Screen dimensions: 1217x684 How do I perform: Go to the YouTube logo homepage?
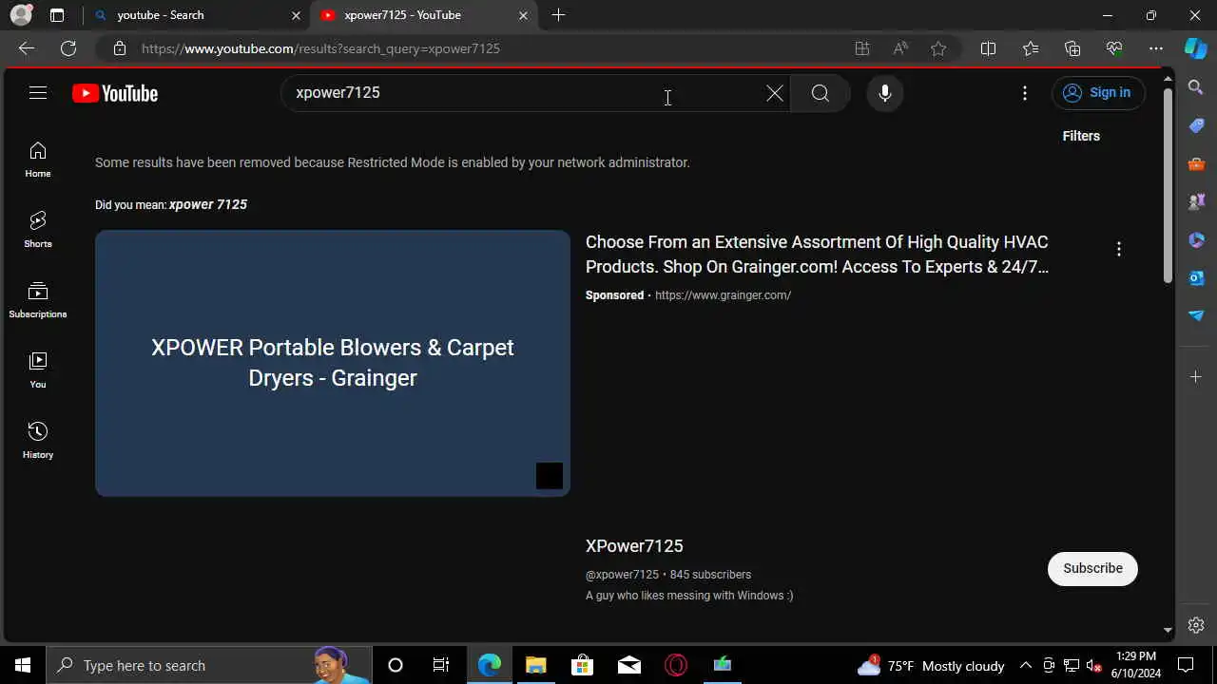pos(115,93)
